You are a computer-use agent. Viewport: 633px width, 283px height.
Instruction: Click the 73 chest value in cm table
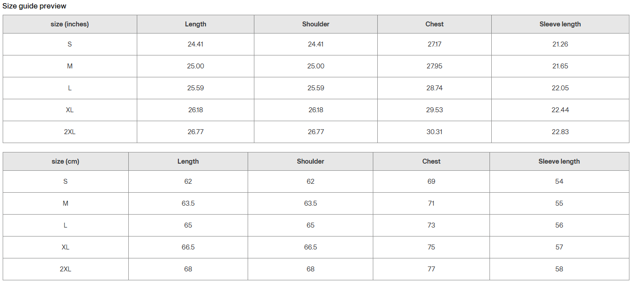pos(431,225)
